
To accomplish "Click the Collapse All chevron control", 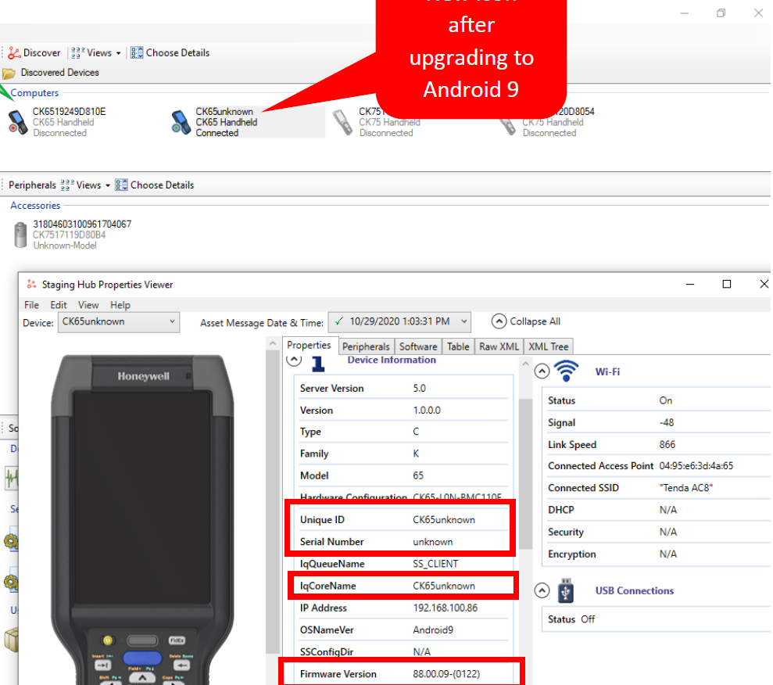I will tap(499, 321).
